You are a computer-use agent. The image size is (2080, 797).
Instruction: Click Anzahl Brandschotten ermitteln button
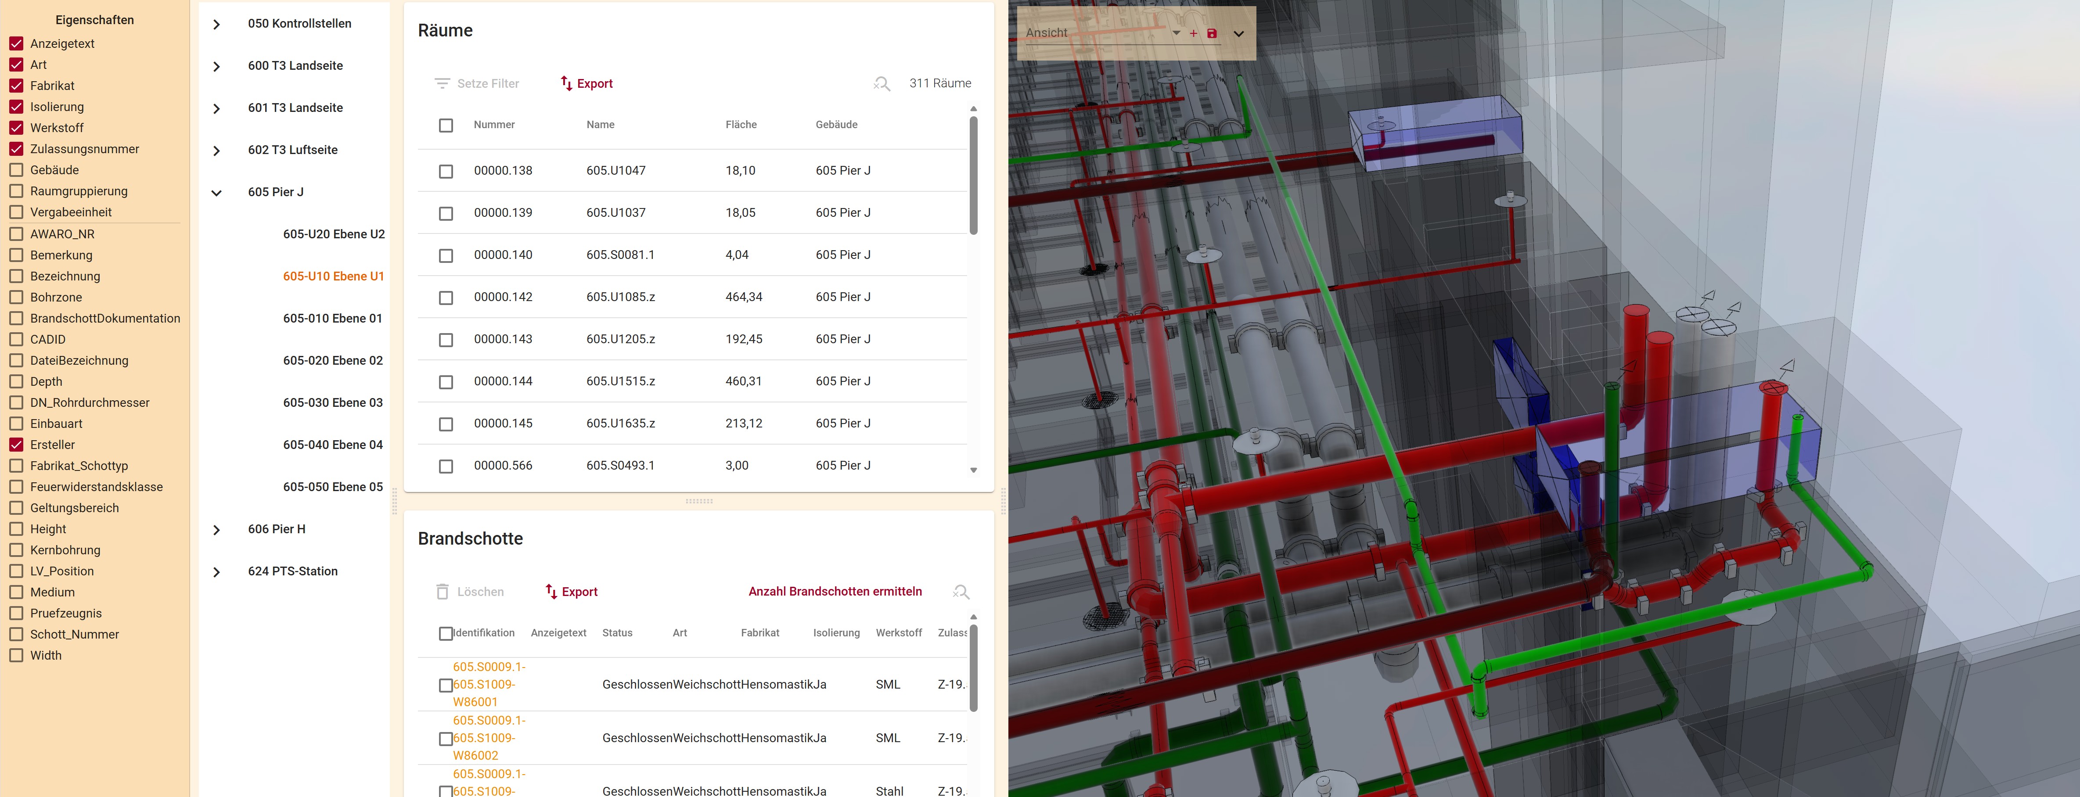pyautogui.click(x=835, y=592)
